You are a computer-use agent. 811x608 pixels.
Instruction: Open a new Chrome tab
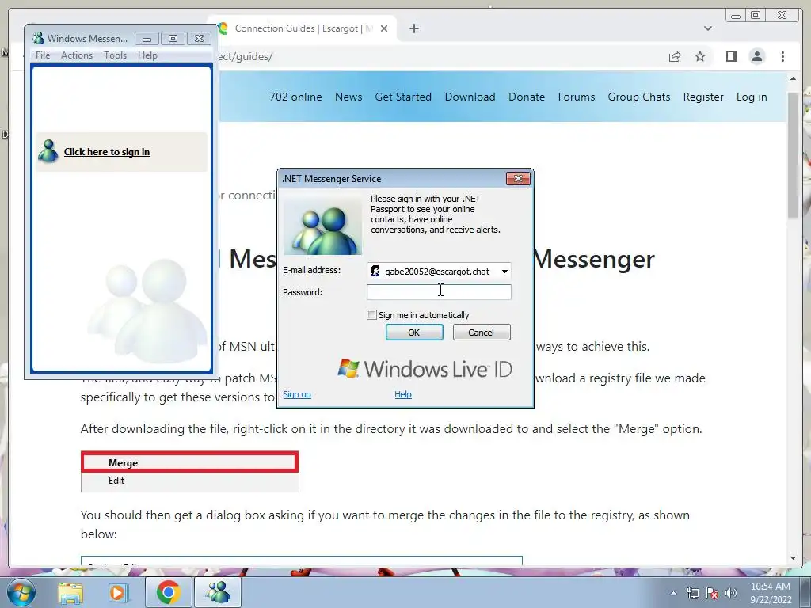413,28
